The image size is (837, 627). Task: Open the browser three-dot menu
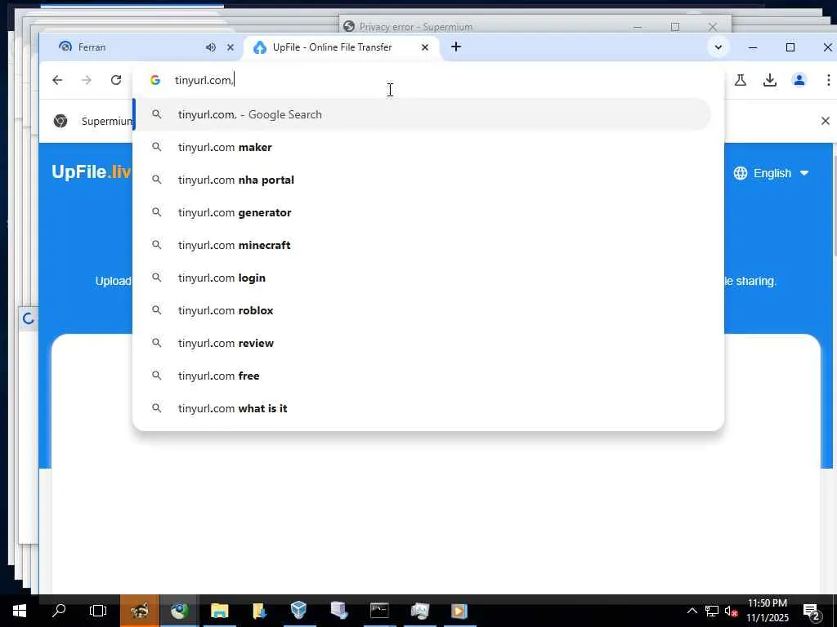point(828,80)
